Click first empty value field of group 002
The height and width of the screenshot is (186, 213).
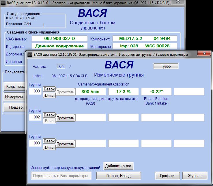pos(90,118)
